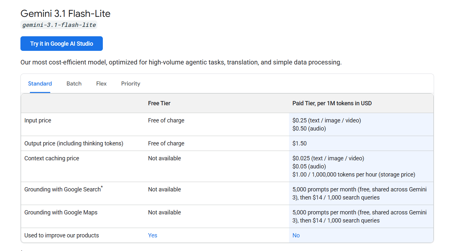Click the paid tier cell for Google Maps grounding

coord(361,216)
